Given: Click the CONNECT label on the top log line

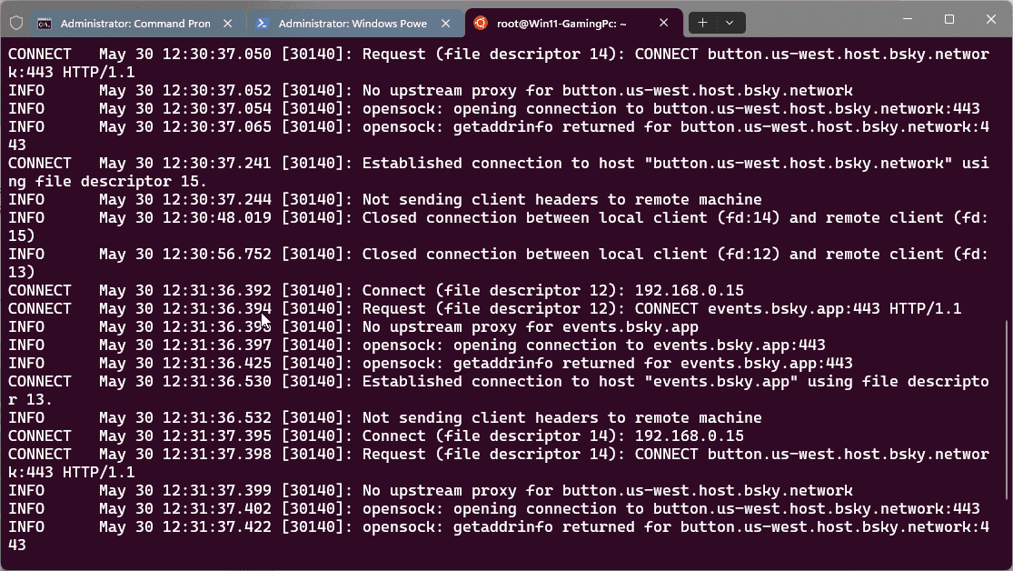Looking at the screenshot, I should pos(38,54).
